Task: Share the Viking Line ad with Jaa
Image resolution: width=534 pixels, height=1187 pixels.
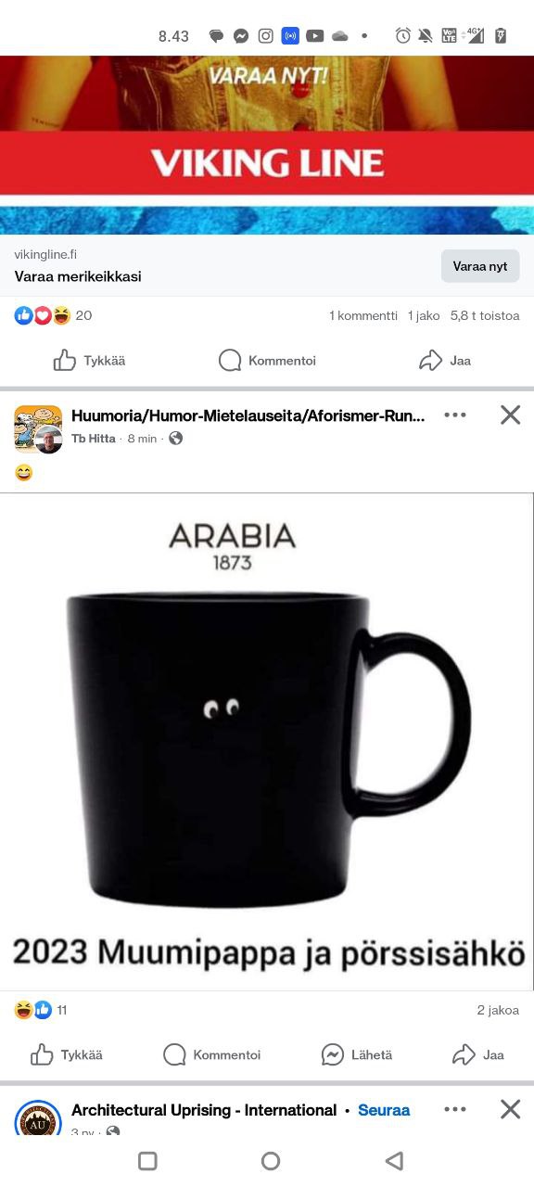Action: pos(445,361)
